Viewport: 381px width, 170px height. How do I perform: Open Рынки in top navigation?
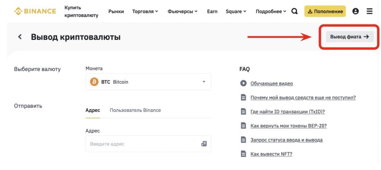click(x=116, y=12)
